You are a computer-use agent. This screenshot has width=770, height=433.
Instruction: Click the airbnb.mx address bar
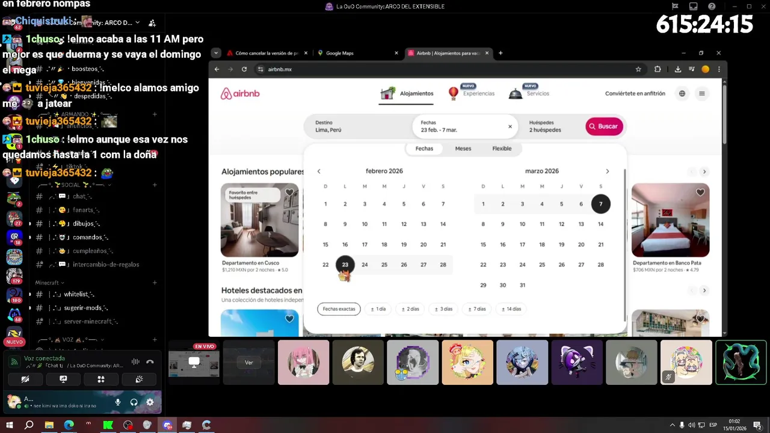442,69
